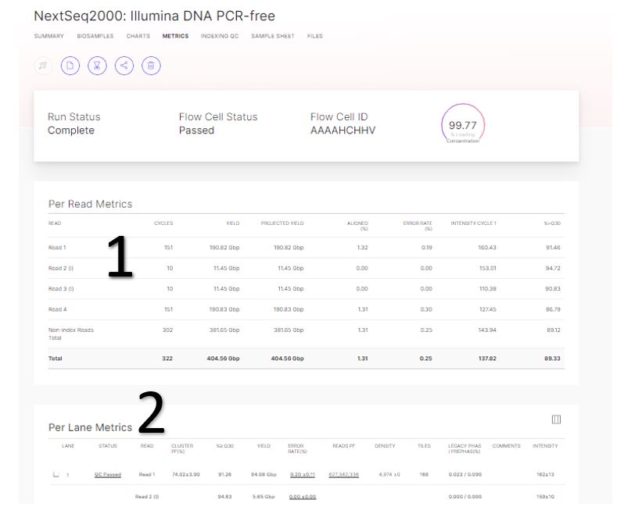This screenshot has width=624, height=514.
Task: Click the LEGACY PHAS / PREPHAS(%) header
Action: tap(464, 448)
